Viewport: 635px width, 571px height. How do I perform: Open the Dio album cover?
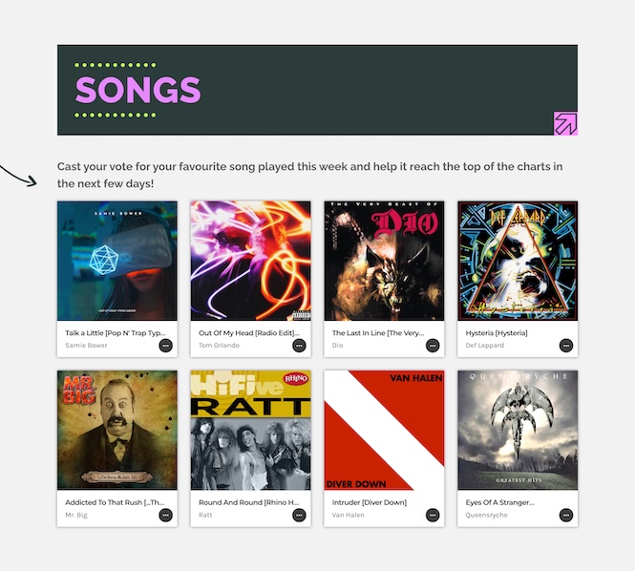point(384,261)
